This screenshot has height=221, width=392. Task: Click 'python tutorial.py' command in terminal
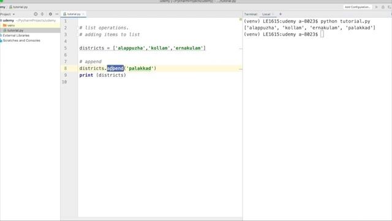[345, 21]
